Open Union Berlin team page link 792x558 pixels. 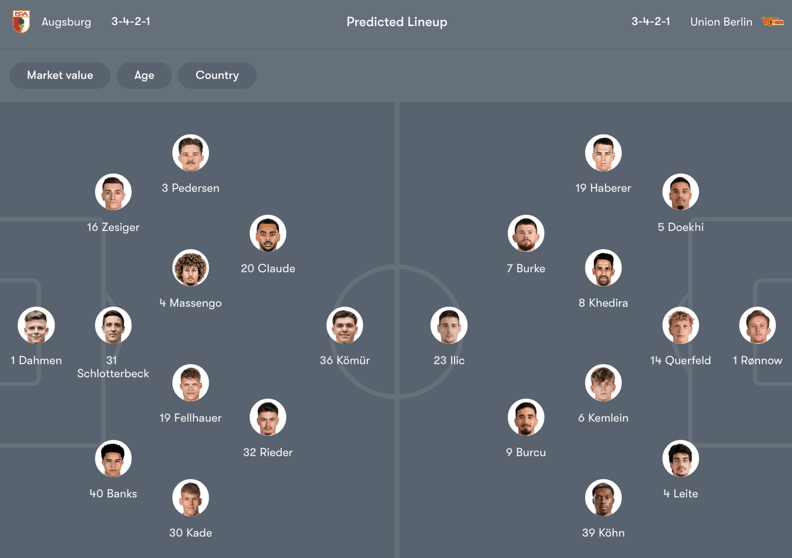click(721, 22)
